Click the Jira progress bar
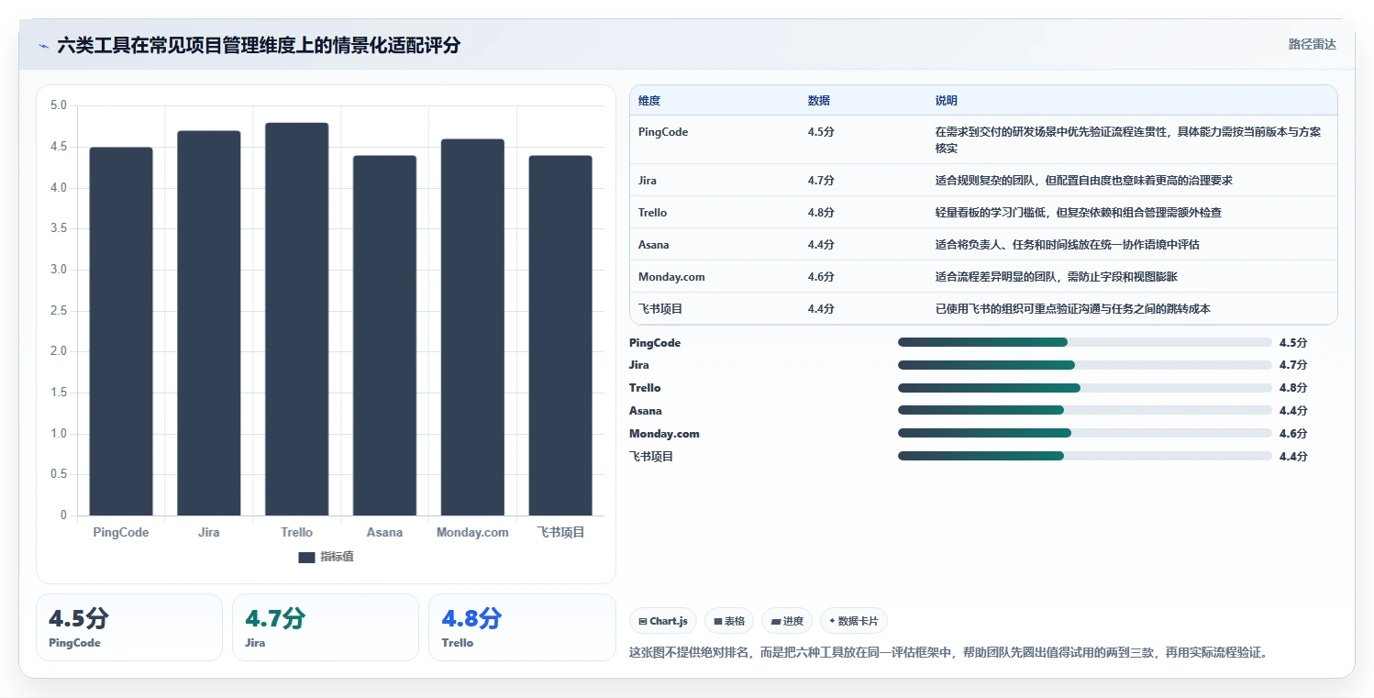1374x698 pixels. (1085, 365)
